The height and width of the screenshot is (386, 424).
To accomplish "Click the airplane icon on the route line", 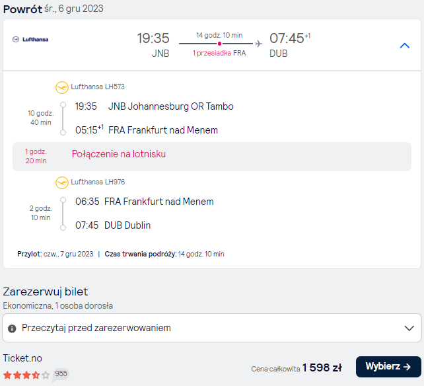I will point(258,44).
